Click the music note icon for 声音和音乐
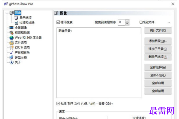This screenshot has height=119, width=179. pyautogui.click(x=11, y=52)
